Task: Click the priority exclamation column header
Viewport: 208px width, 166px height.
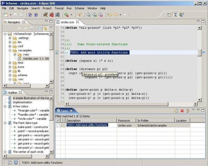Action: 63,120
